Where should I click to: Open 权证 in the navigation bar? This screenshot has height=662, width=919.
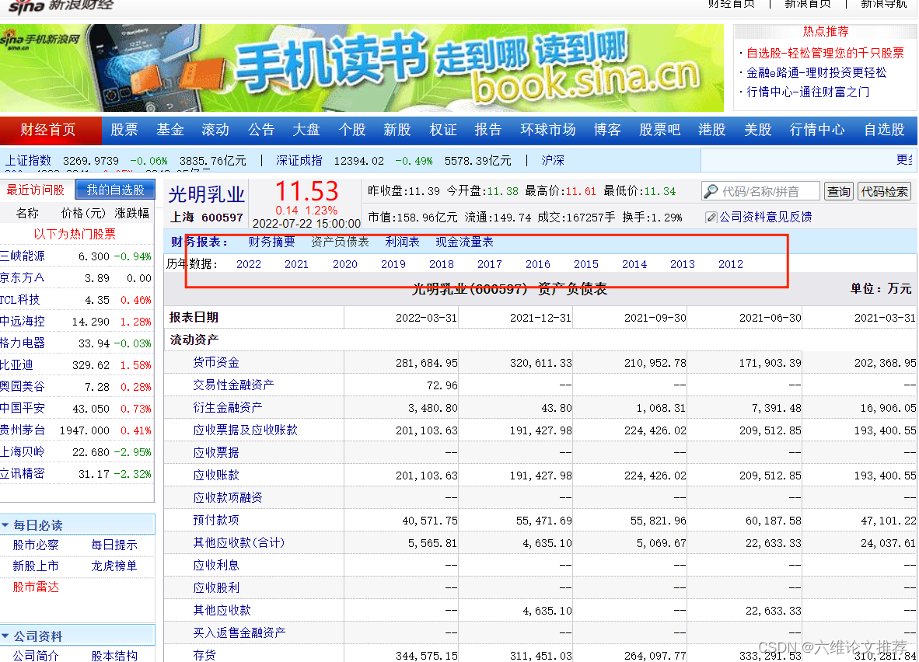pos(443,130)
